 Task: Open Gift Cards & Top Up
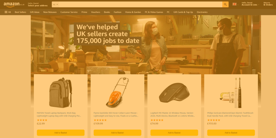pos(183,12)
